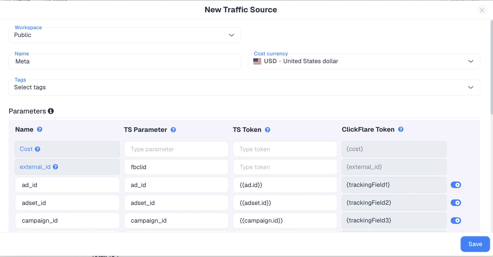Click TS Parameter field in the Cost row
Image resolution: width=493 pixels, height=257 pixels.
(x=176, y=149)
